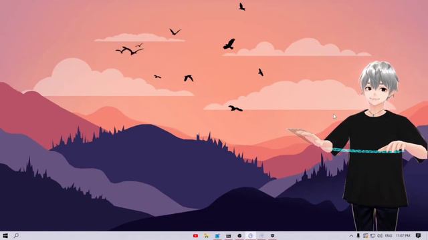Open the blue app icon on taskbar
428x240 pixels.
point(217,235)
